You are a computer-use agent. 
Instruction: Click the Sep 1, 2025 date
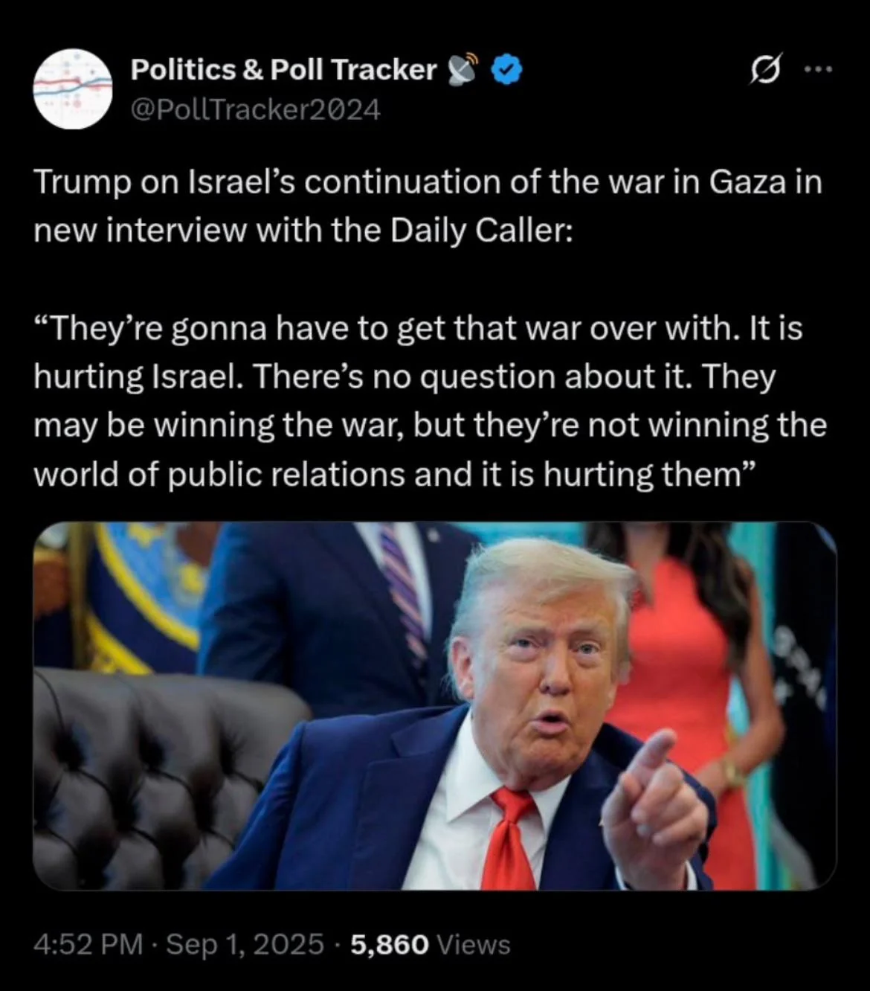click(245, 944)
